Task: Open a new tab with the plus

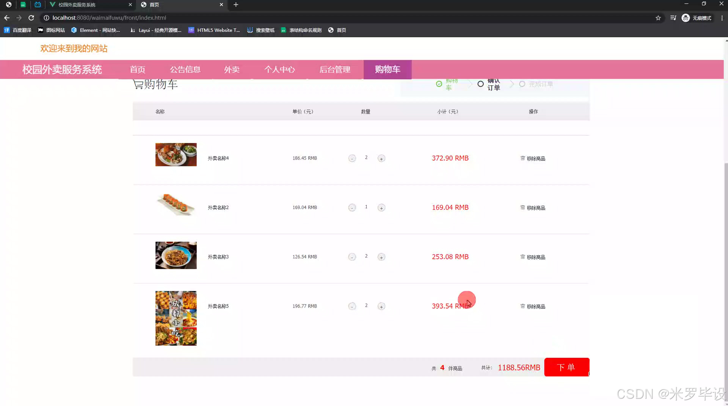Action: tap(236, 5)
